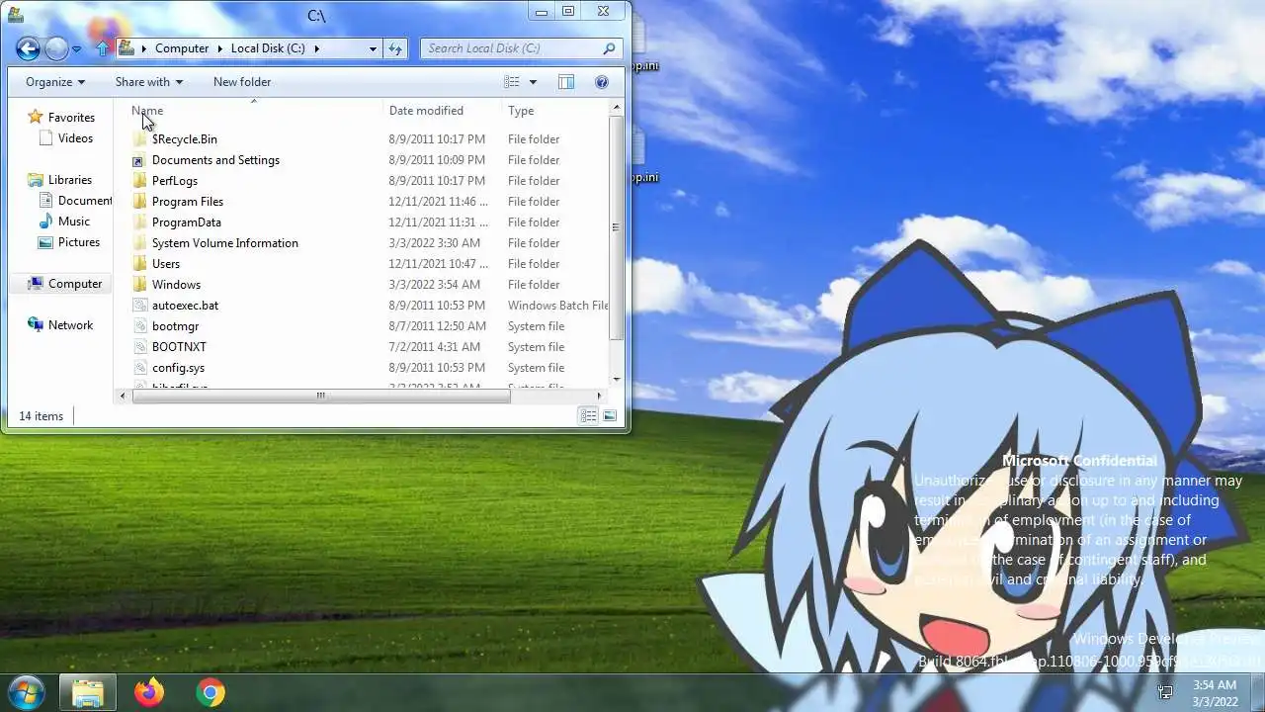Open the Documents library
Image resolution: width=1265 pixels, height=712 pixels.
point(85,201)
